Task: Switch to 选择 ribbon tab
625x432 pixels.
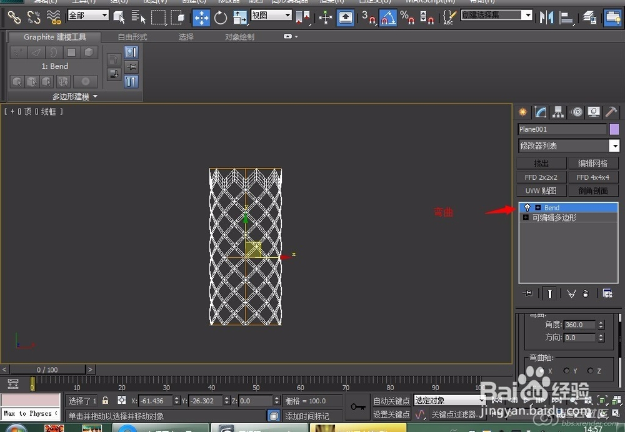Action: tap(186, 37)
